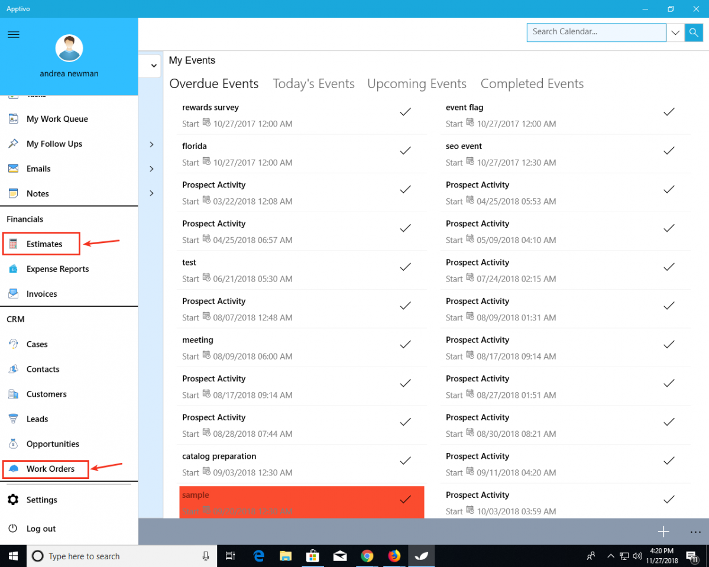Expand the arrow beside My Follow Ups
Screen dimensions: 709x567
pos(151,144)
